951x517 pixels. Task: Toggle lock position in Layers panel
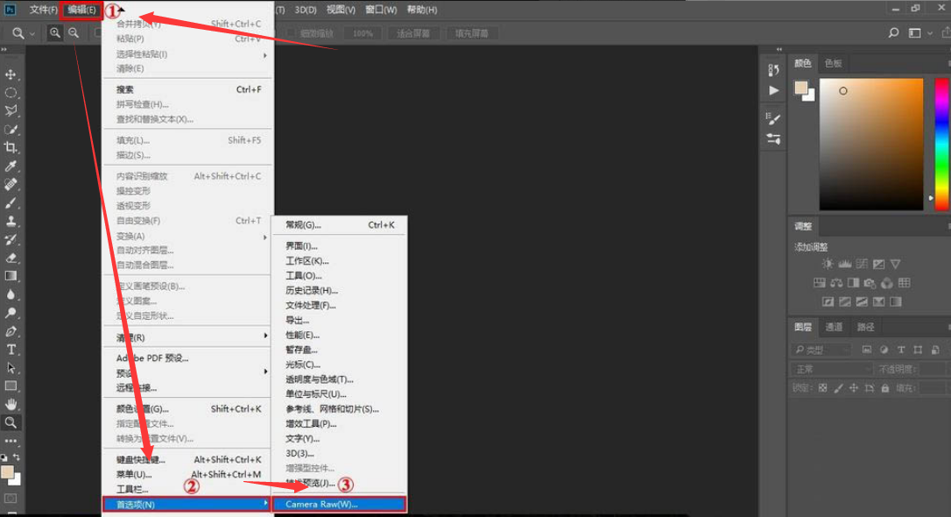pos(854,389)
